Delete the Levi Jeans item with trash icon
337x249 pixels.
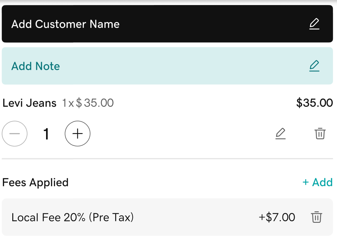click(320, 134)
